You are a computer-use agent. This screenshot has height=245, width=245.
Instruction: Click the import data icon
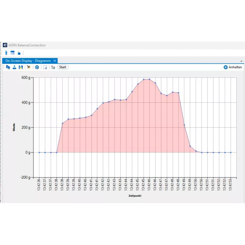coord(14,67)
